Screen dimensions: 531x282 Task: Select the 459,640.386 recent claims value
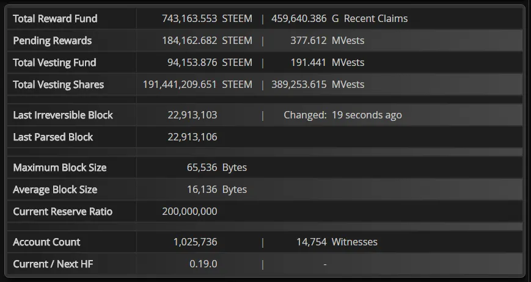pyautogui.click(x=299, y=18)
